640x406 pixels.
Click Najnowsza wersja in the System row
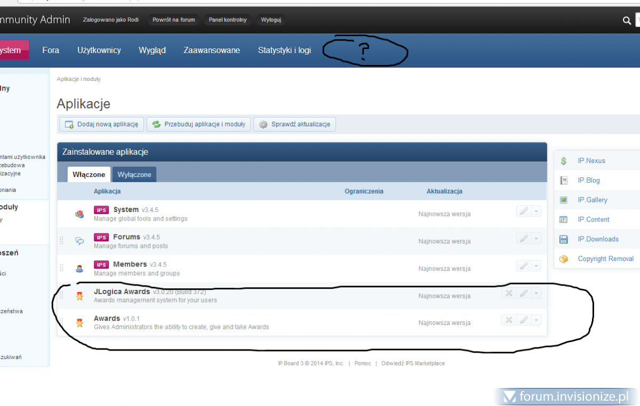(444, 214)
